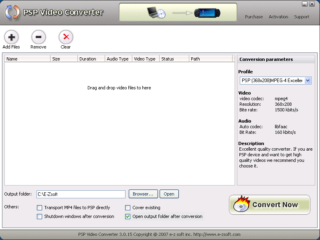Close the converter window
320x240 pixels.
[312, 4]
